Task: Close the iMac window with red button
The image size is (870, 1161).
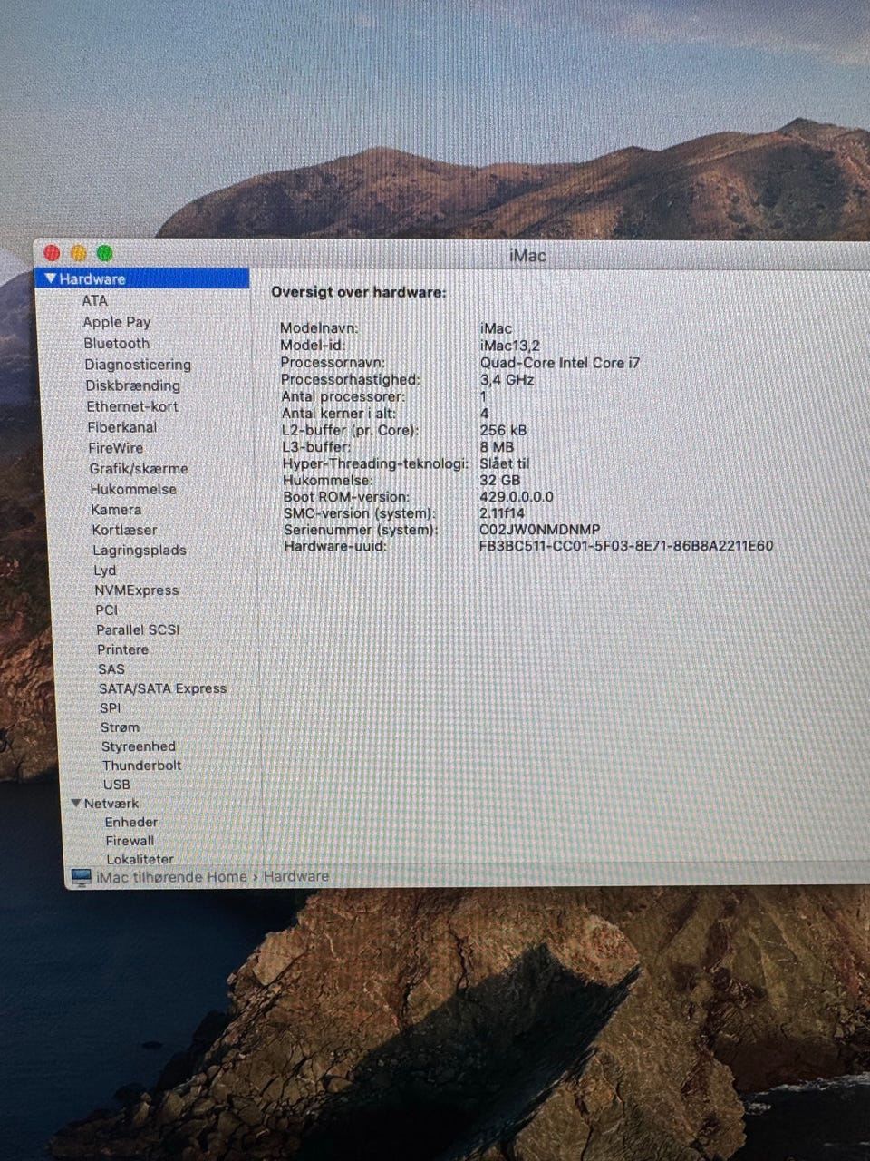Action: coord(53,253)
